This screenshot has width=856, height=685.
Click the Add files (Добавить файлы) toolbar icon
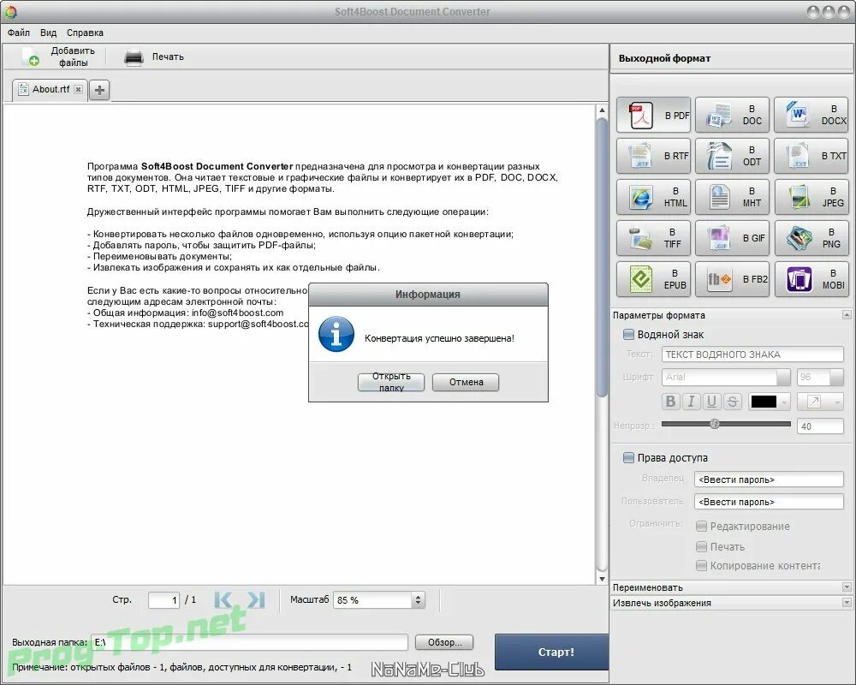pos(30,57)
